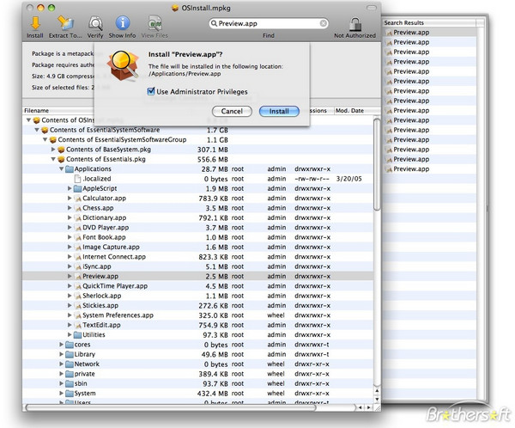Click the vertical scrollbar thumb in file list
The height and width of the screenshot is (428, 515).
(377, 164)
